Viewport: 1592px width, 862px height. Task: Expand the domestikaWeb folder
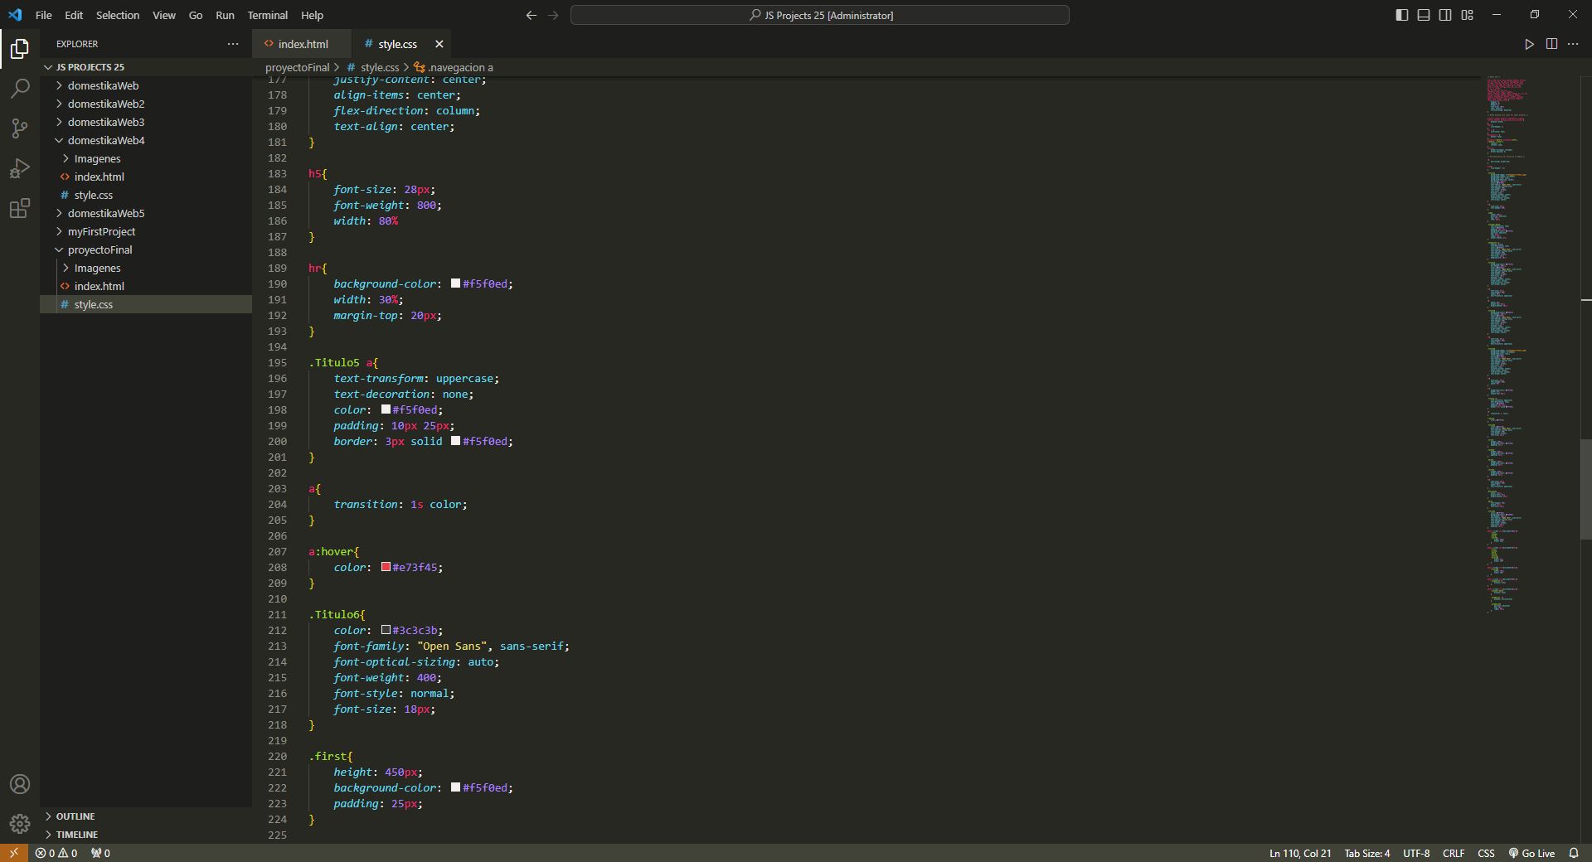pos(146,85)
